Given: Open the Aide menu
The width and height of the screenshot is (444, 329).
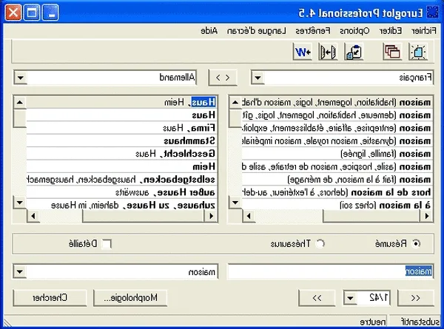Looking at the screenshot, I should point(209,31).
